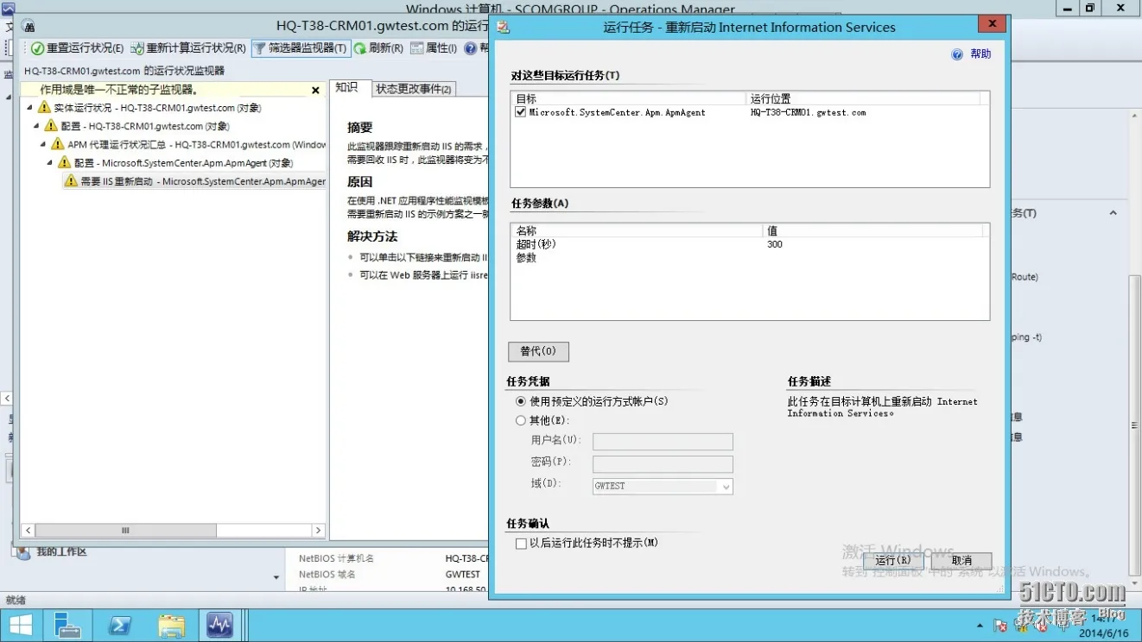The image size is (1142, 642).
Task: Click the warning icon beside APM 代理运行状况汇总
Action: pyautogui.click(x=58, y=144)
